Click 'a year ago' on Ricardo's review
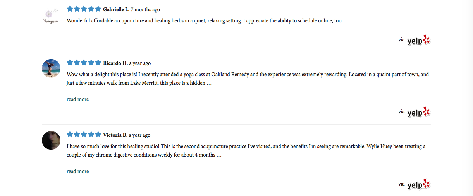Screen dimensions: 473x196 [140, 63]
